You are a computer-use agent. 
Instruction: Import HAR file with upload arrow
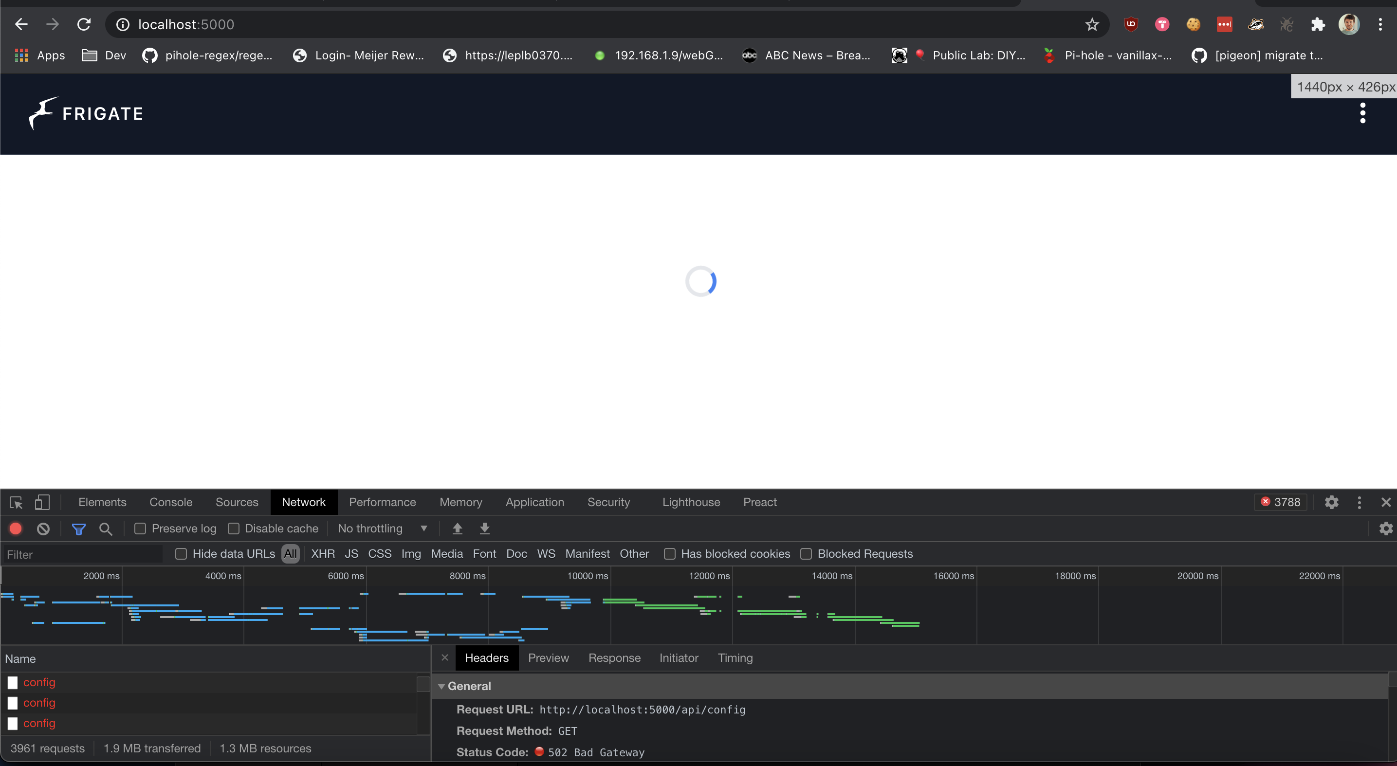[x=457, y=529]
